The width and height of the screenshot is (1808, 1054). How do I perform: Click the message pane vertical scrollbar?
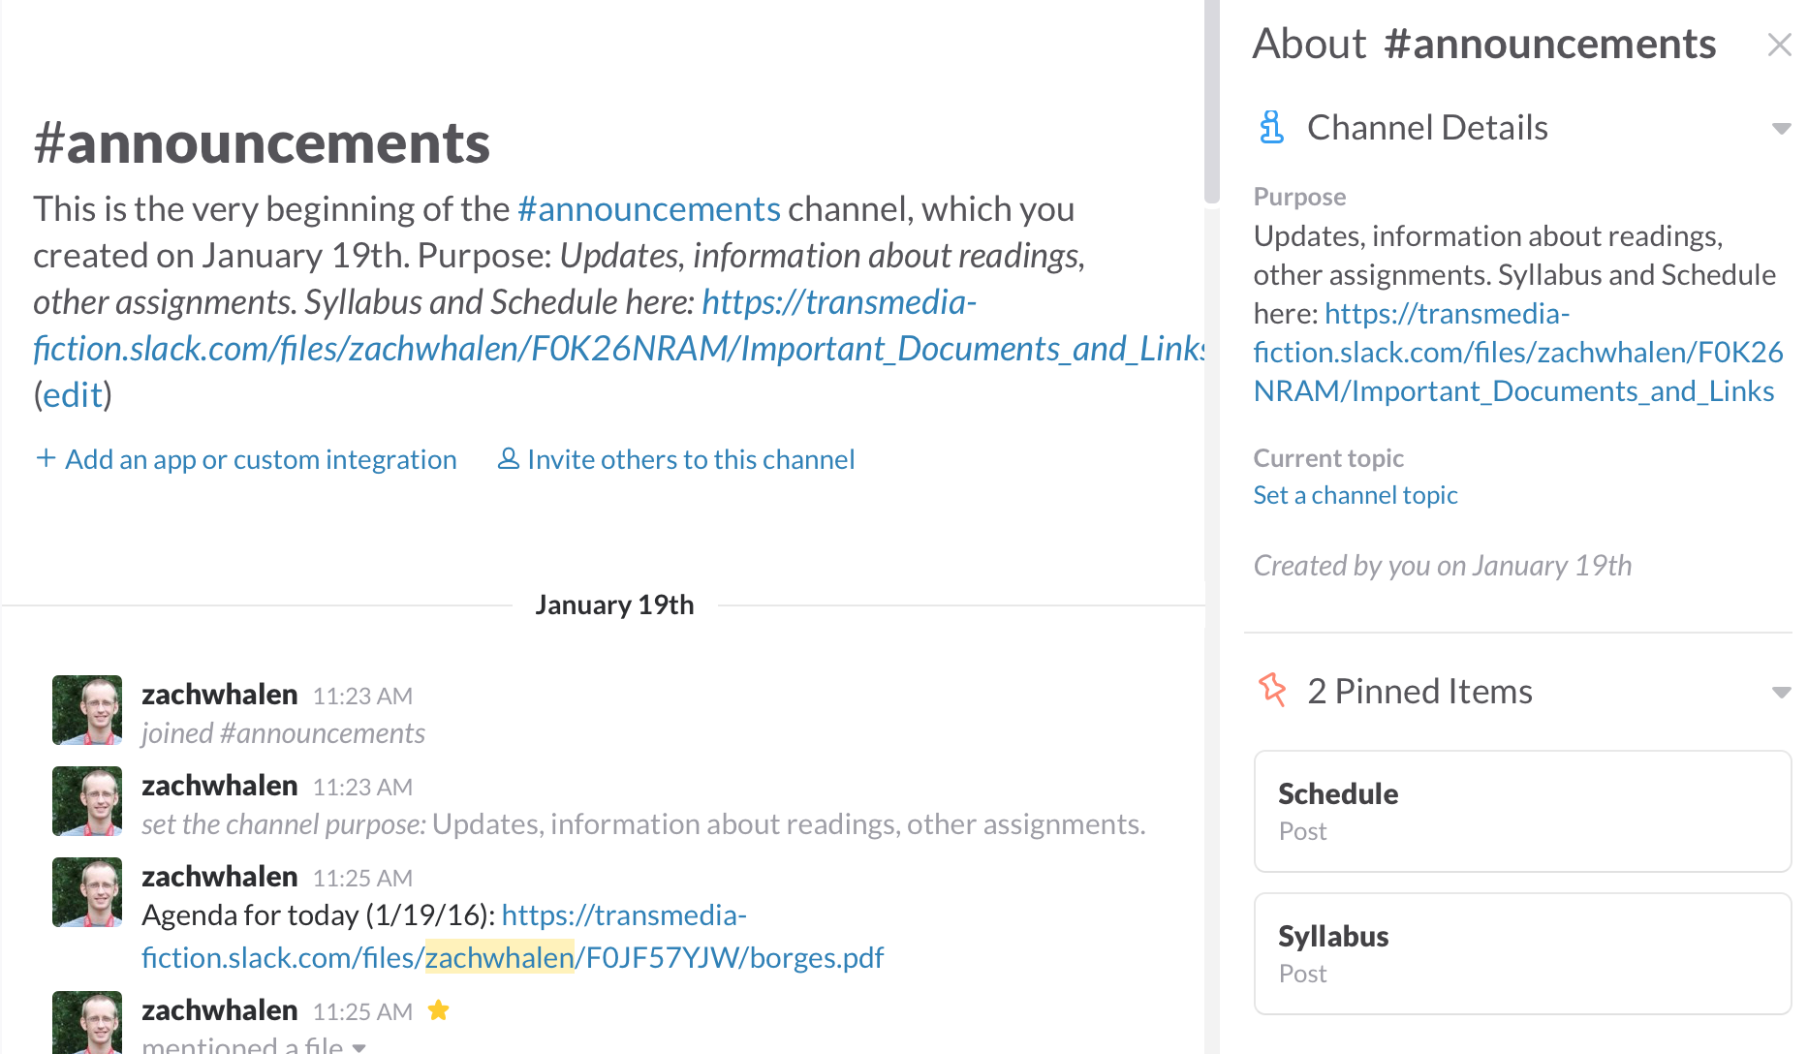[x=1212, y=102]
